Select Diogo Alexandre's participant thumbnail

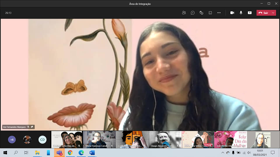(x=165, y=140)
